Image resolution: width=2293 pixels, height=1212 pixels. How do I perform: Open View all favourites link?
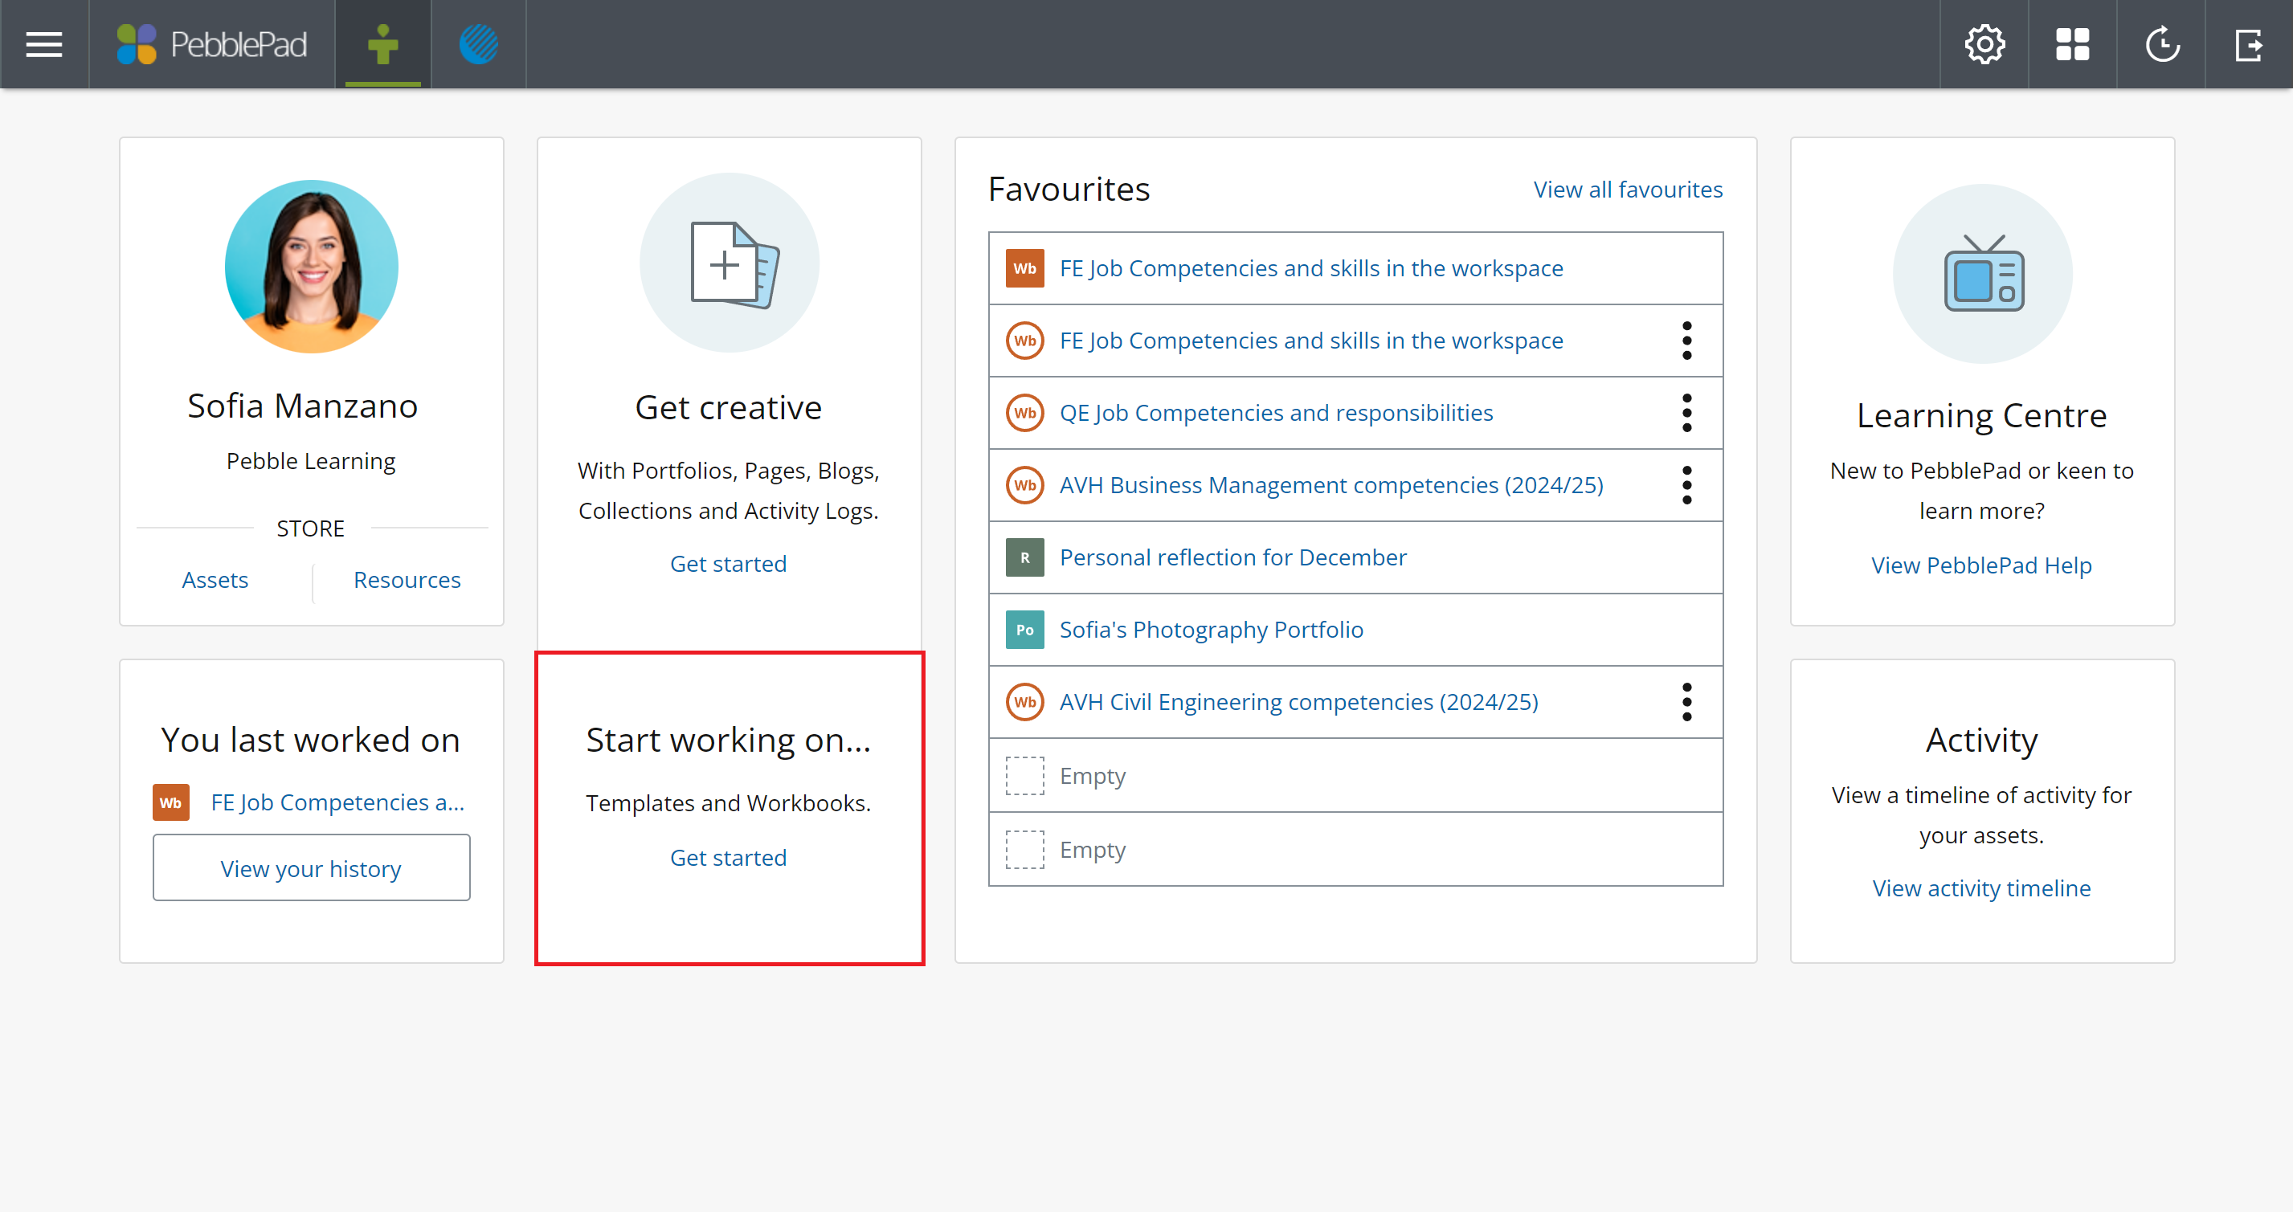pyautogui.click(x=1627, y=190)
